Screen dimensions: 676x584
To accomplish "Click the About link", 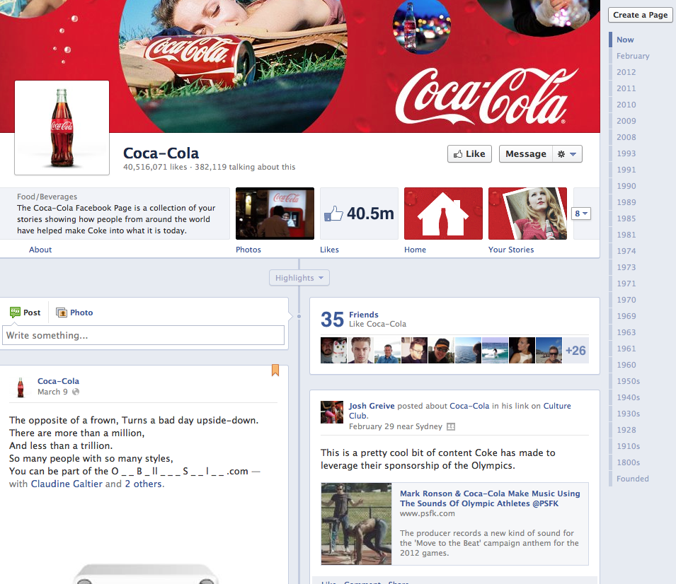I will 40,250.
